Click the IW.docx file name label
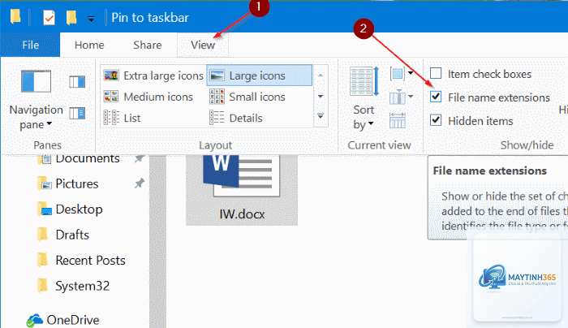 tap(242, 214)
